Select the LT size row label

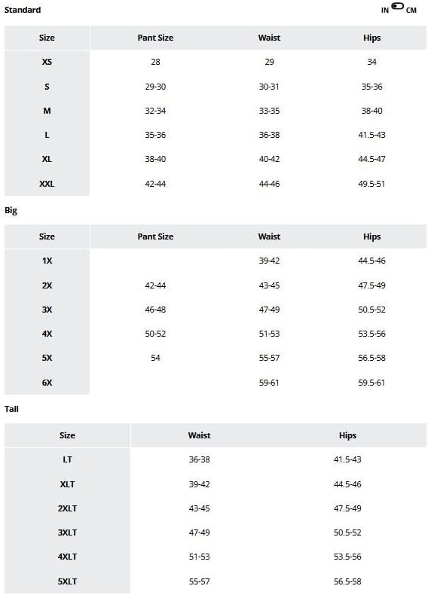pyautogui.click(x=67, y=459)
